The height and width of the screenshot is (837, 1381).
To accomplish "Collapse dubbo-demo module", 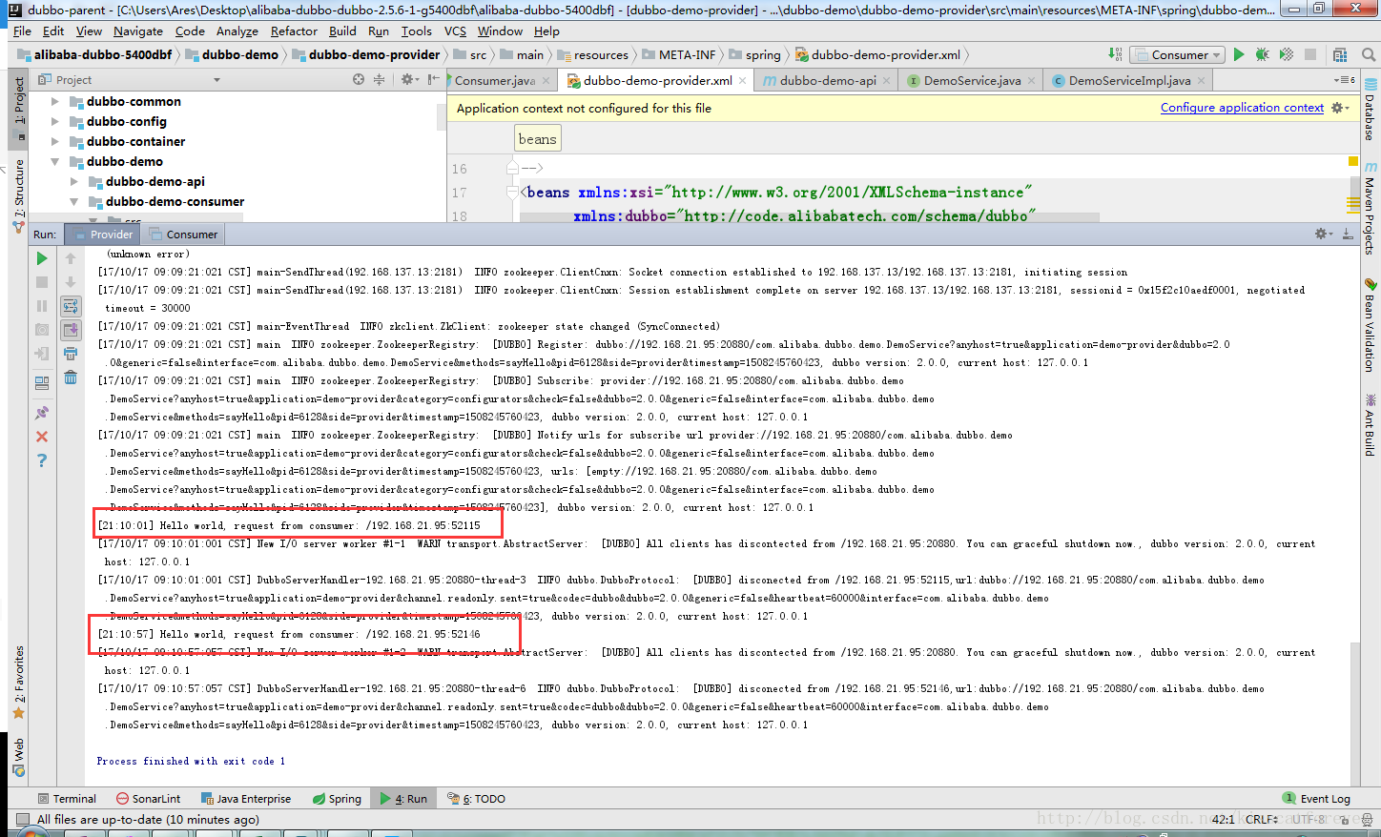I will [x=55, y=161].
